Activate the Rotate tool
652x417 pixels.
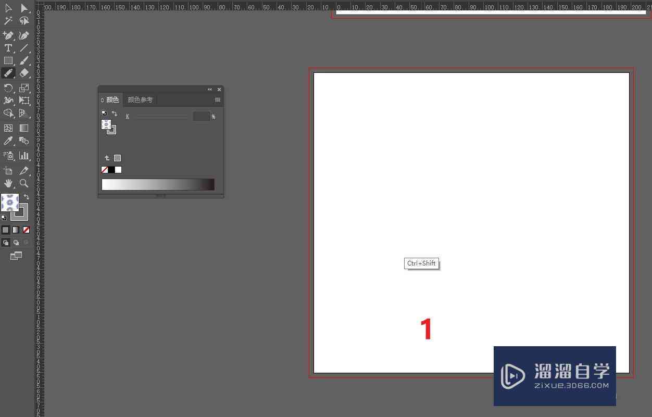click(8, 88)
